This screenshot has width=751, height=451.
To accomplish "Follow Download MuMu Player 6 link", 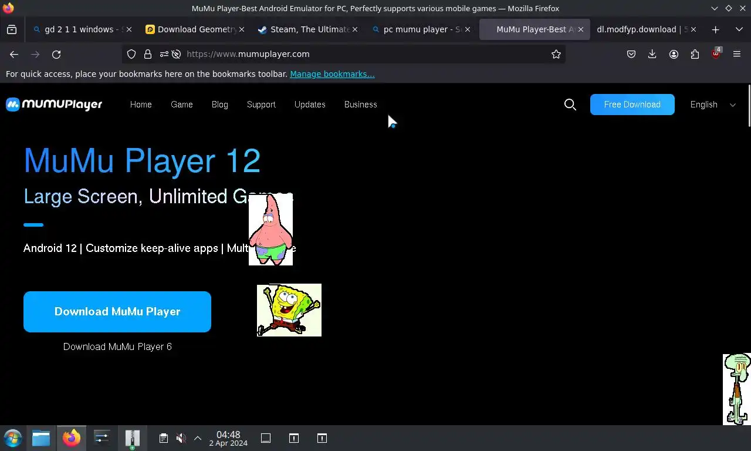I will [117, 346].
